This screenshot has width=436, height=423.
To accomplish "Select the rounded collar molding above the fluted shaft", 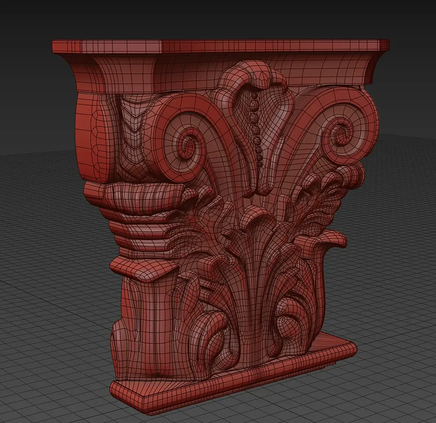I will click(143, 269).
